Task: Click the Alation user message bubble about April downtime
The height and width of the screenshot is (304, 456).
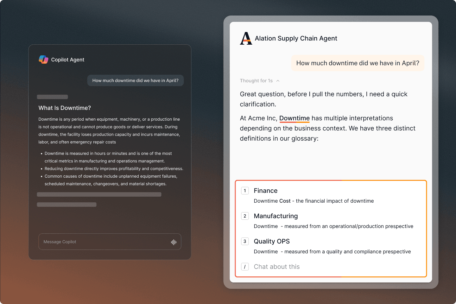Action: pos(358,63)
